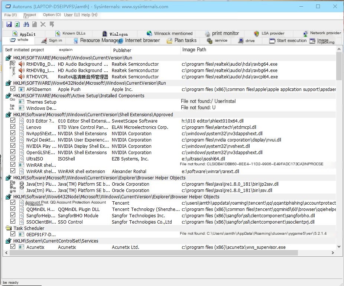Click the Themes Setup entry icon
The height and width of the screenshot is (286, 344).
pyautogui.click(x=21, y=102)
